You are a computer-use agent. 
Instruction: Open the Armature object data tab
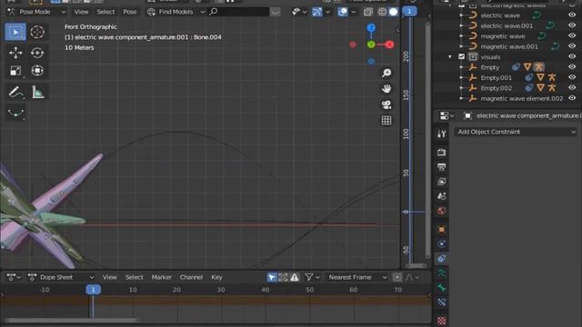[441, 273]
